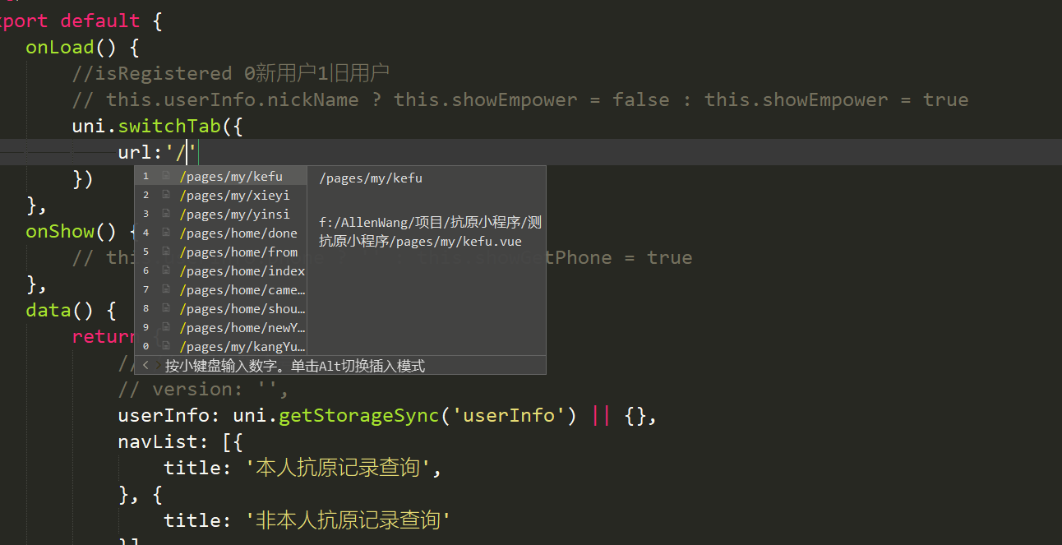
Task: Select the /pages/home/newY… suggestion
Action: [221, 327]
